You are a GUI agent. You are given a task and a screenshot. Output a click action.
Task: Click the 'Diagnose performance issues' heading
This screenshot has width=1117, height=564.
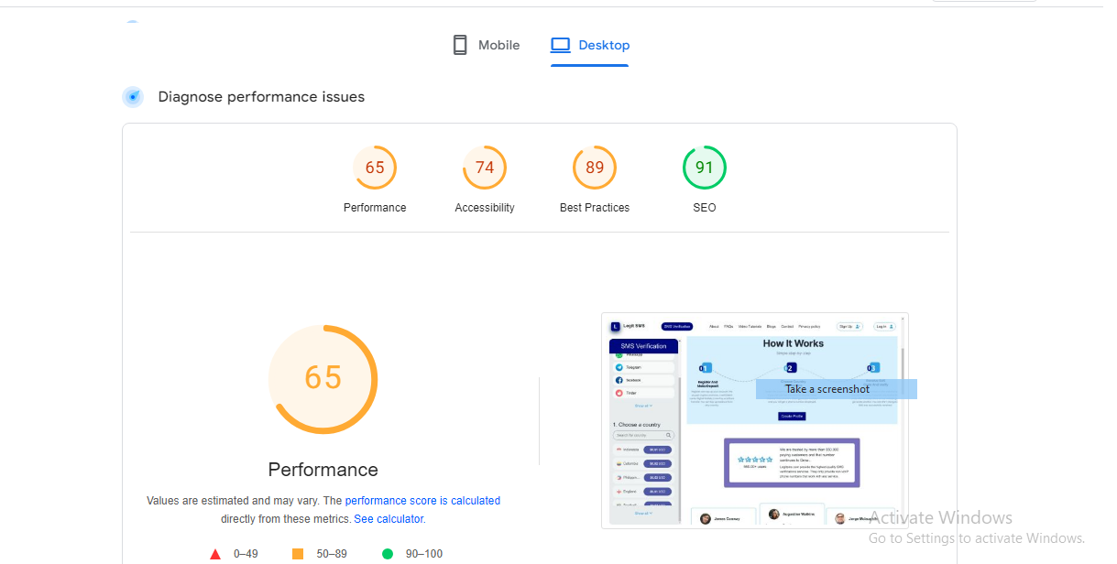pos(261,97)
